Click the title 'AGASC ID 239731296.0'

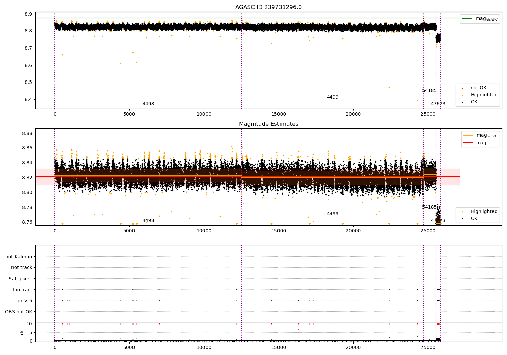[x=268, y=7]
